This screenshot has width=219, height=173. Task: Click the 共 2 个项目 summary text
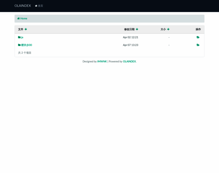coord(24,53)
